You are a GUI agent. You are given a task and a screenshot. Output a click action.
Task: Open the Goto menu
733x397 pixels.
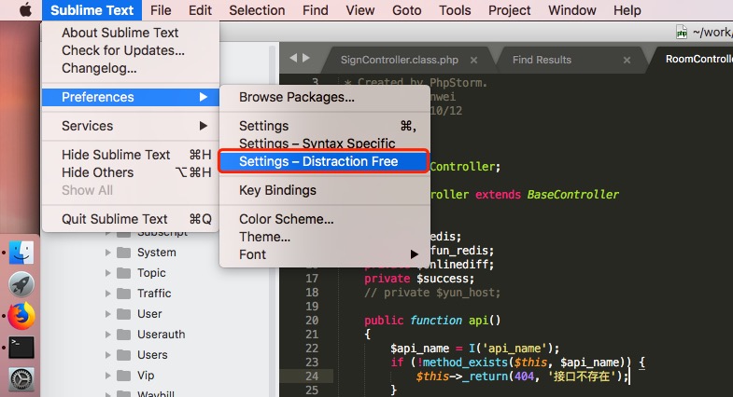coord(407,10)
